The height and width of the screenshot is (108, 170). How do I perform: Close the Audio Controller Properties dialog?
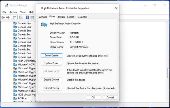(116, 8)
